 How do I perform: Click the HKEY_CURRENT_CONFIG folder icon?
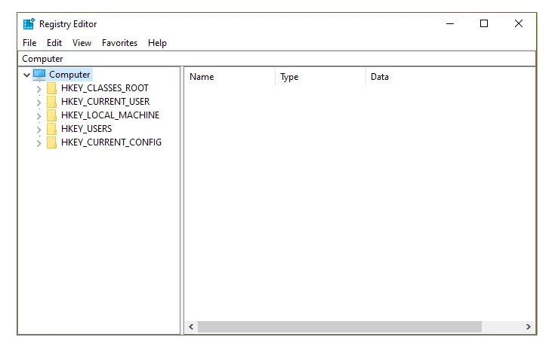click(51, 142)
